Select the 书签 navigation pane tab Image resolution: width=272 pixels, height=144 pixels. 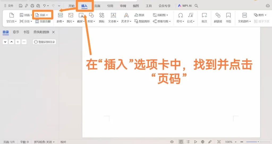(26, 32)
